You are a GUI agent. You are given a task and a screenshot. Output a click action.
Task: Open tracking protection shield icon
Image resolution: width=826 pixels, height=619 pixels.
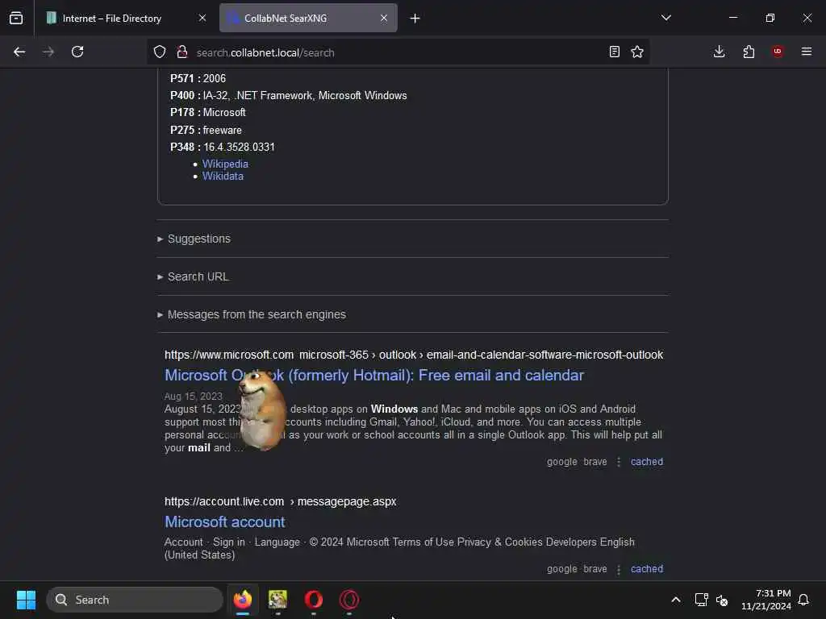[x=160, y=52]
